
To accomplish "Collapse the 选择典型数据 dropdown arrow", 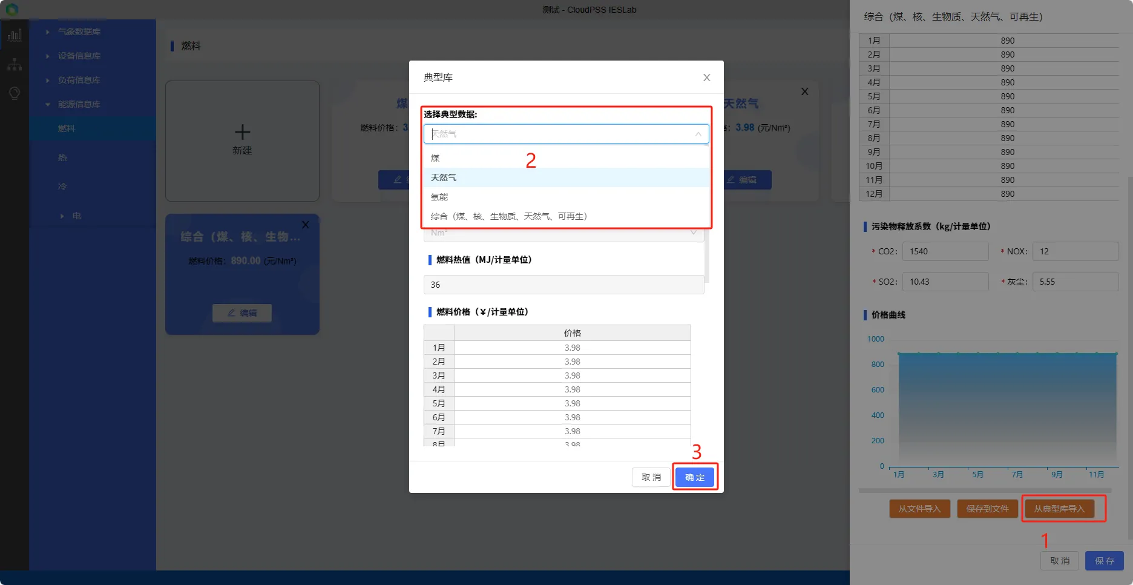I will [x=698, y=134].
